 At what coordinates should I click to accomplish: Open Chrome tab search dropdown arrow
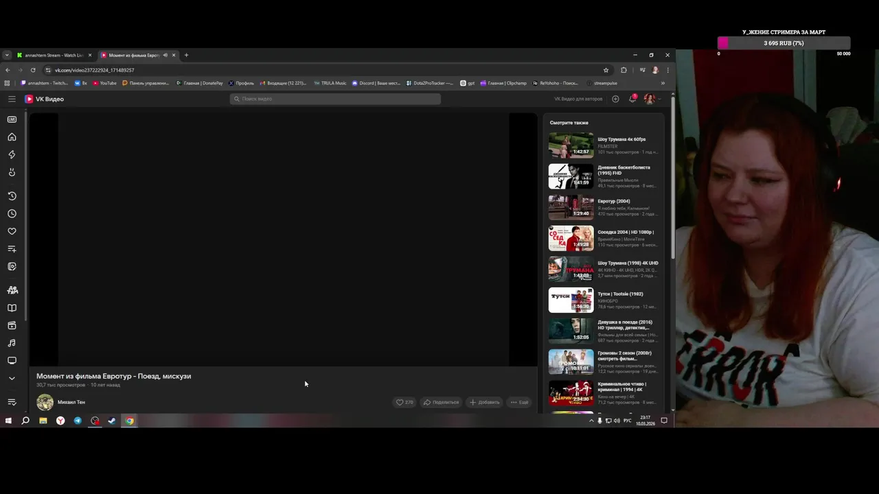(7, 55)
